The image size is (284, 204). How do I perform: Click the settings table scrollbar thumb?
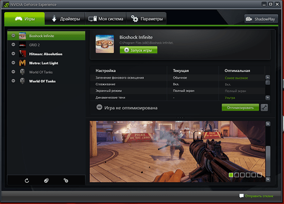(x=268, y=83)
